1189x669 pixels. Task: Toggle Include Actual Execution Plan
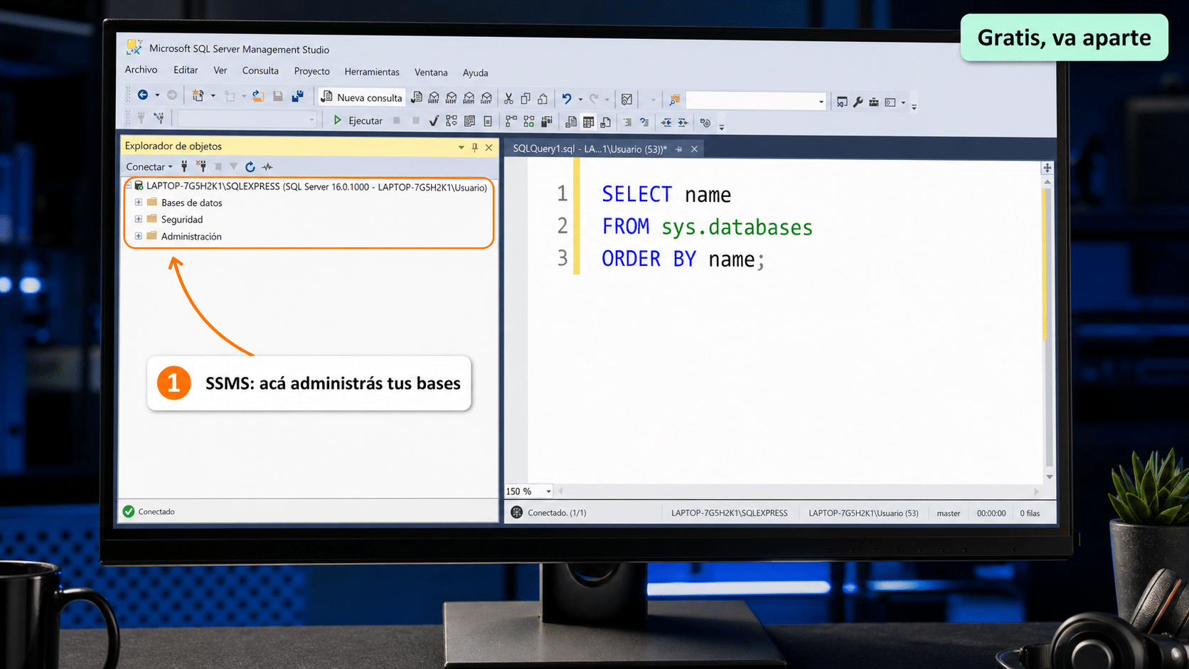click(x=511, y=122)
